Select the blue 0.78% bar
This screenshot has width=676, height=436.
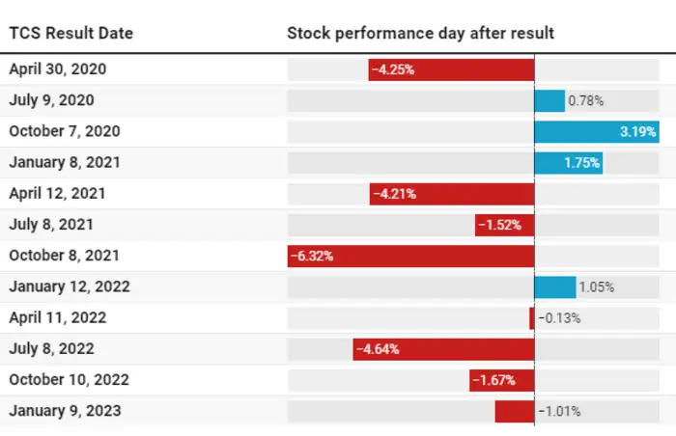549,100
